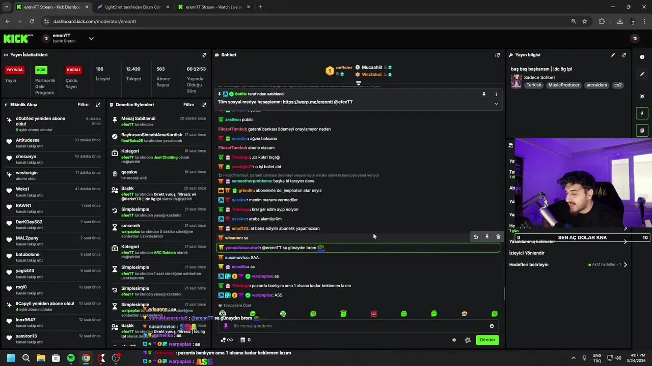Click the Chrome address bar
This screenshot has width=652, height=366.
tap(306, 21)
